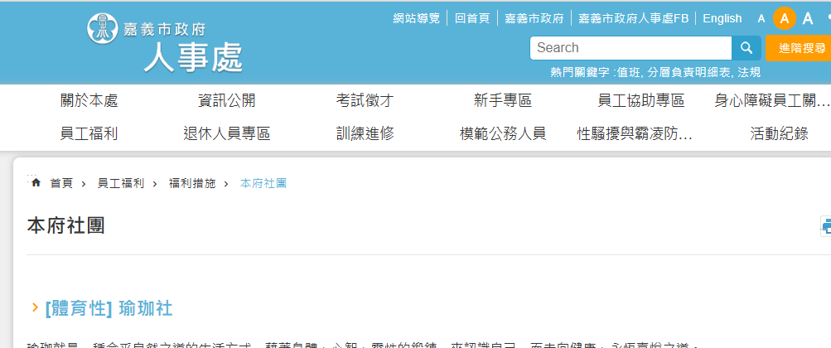The height and width of the screenshot is (348, 831).
Task: Click the 進階搜尋 advanced search button
Action: (797, 48)
